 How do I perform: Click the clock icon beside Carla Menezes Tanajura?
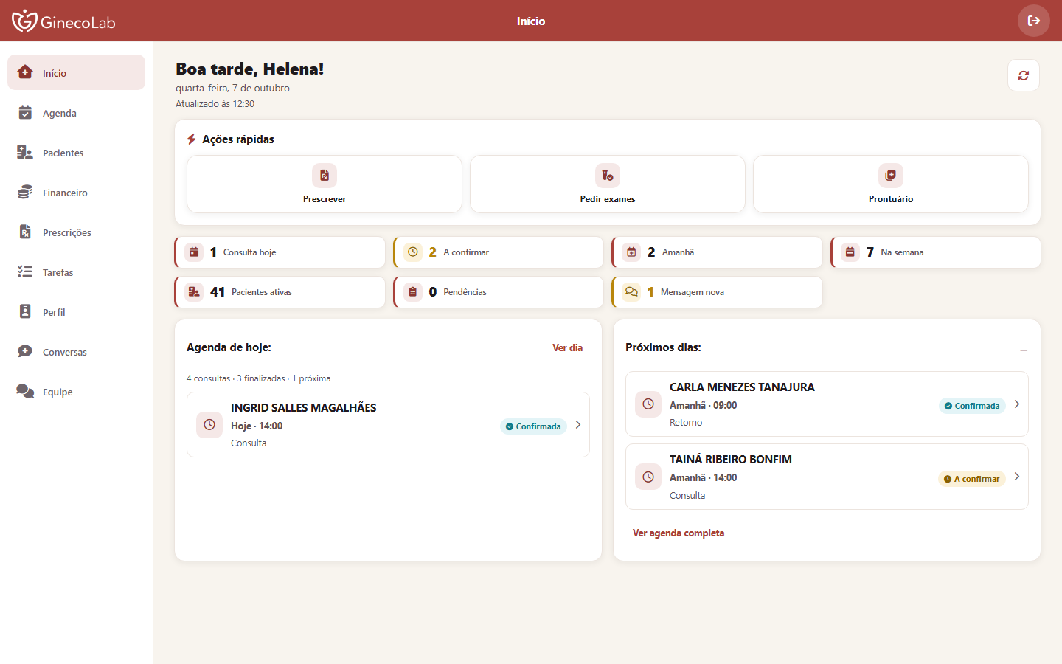click(648, 404)
